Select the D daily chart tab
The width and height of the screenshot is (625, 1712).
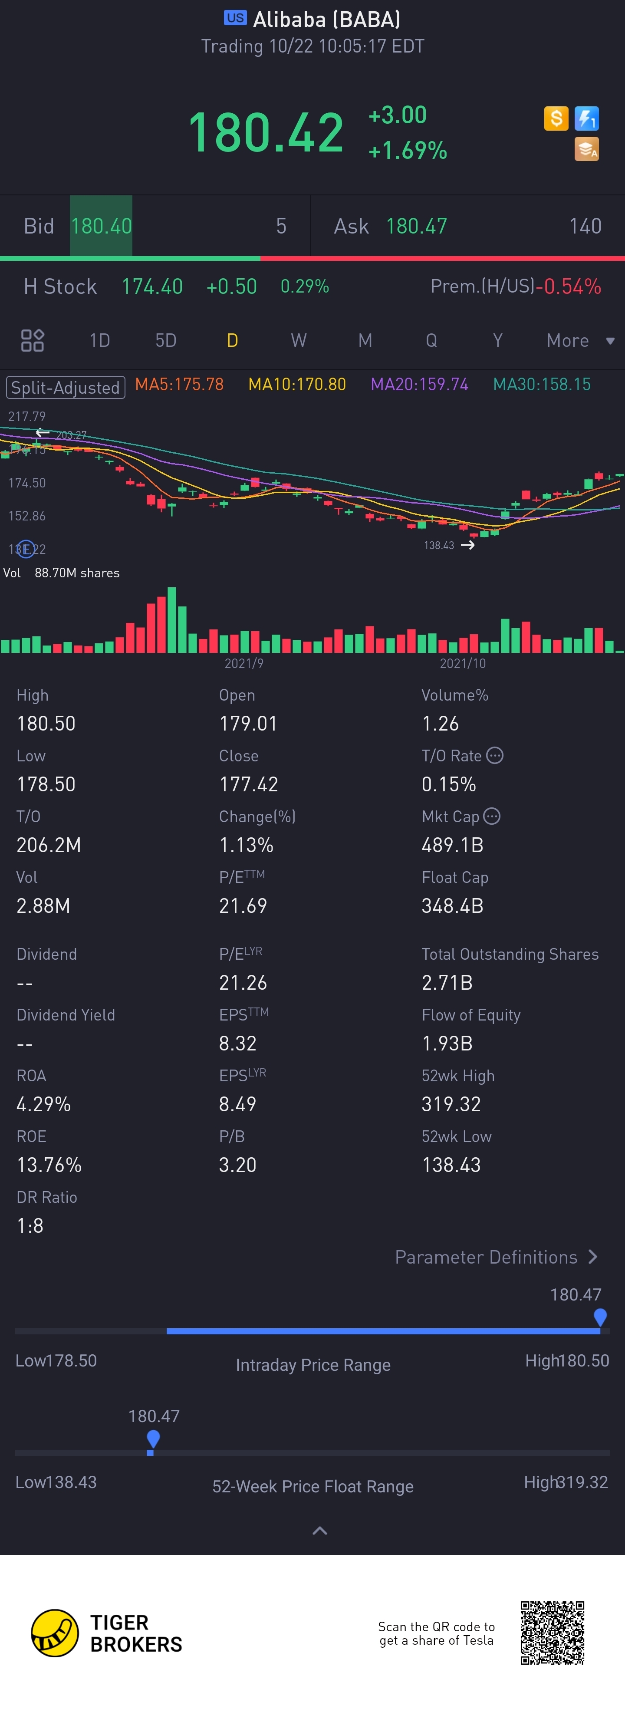233,340
